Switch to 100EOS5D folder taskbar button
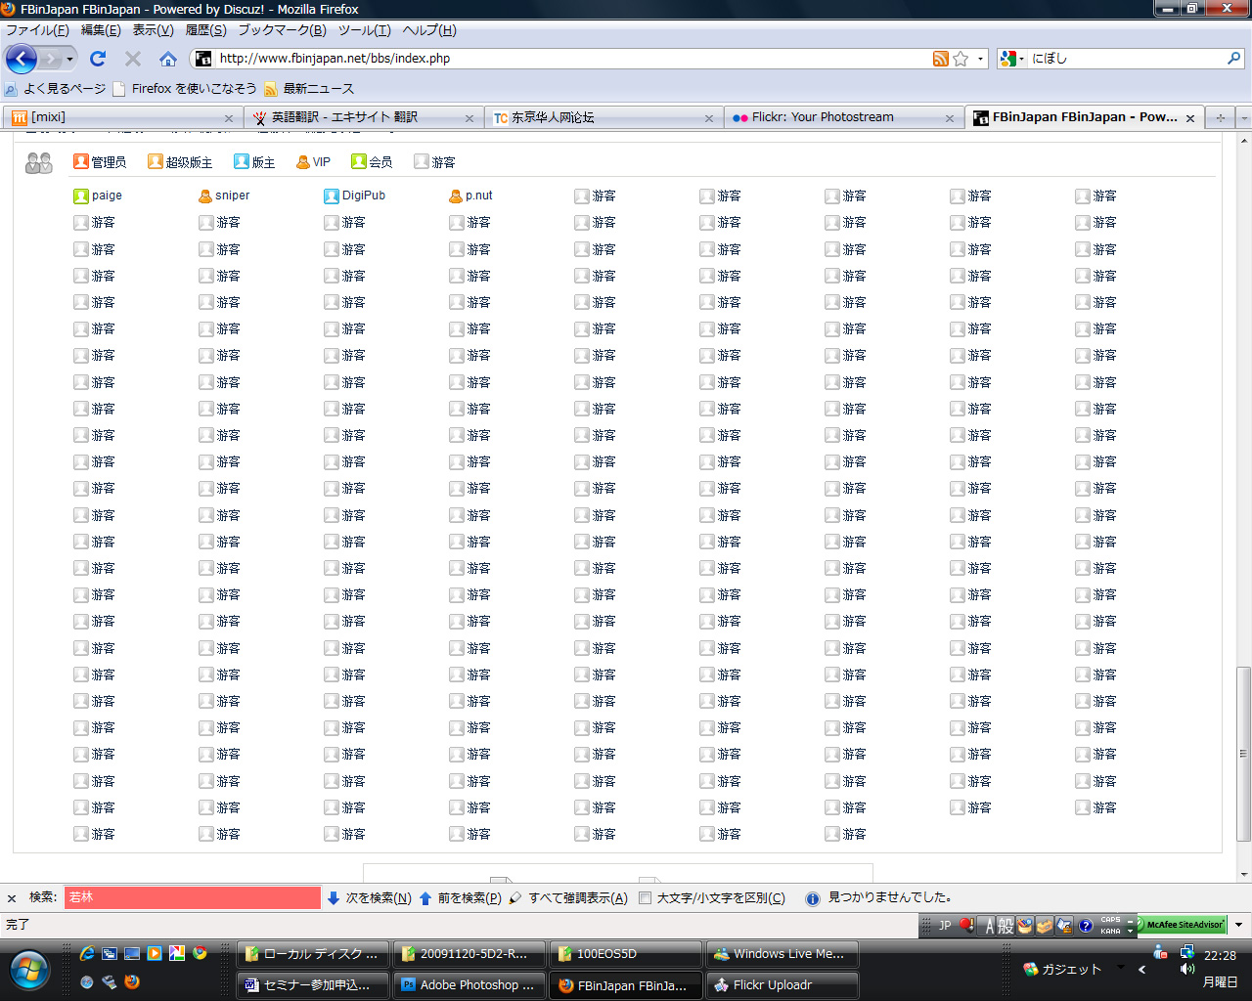Viewport: 1252px width, 1001px height. tap(626, 954)
